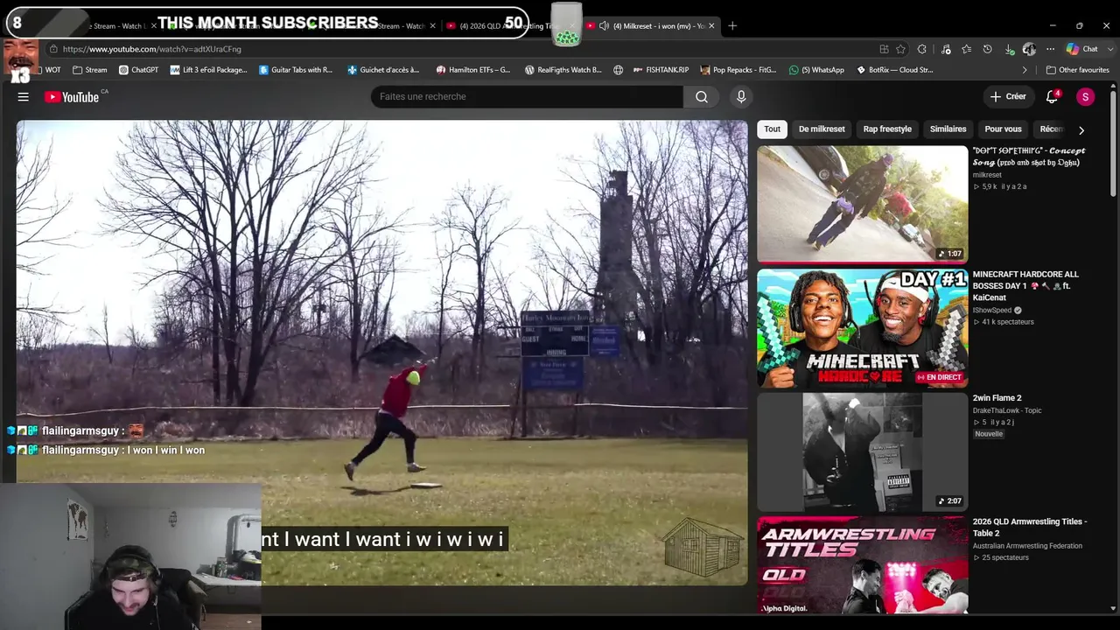
Task: Open browser extensions puzzle icon
Action: pos(922,49)
